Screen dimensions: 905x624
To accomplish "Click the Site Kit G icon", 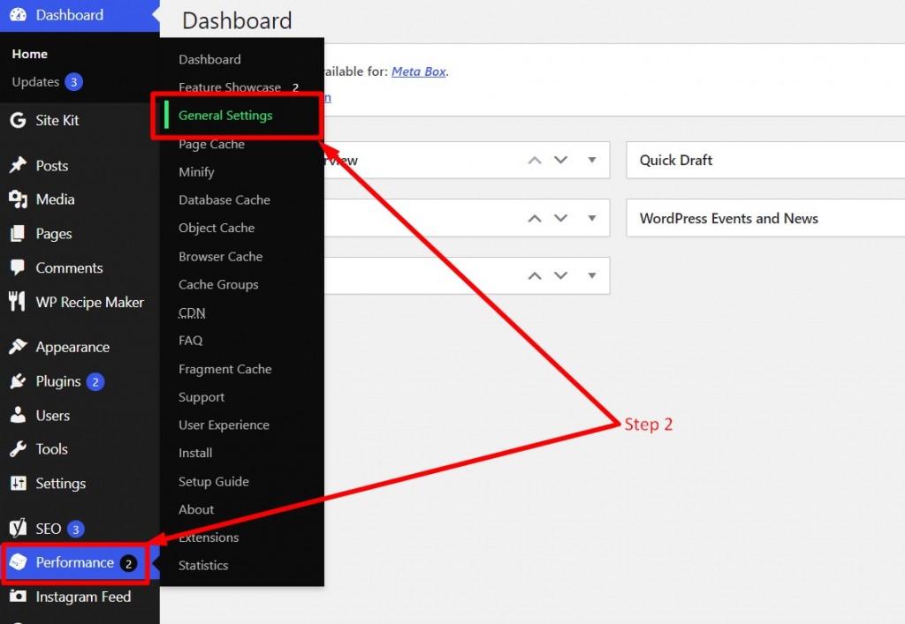I will pos(18,120).
